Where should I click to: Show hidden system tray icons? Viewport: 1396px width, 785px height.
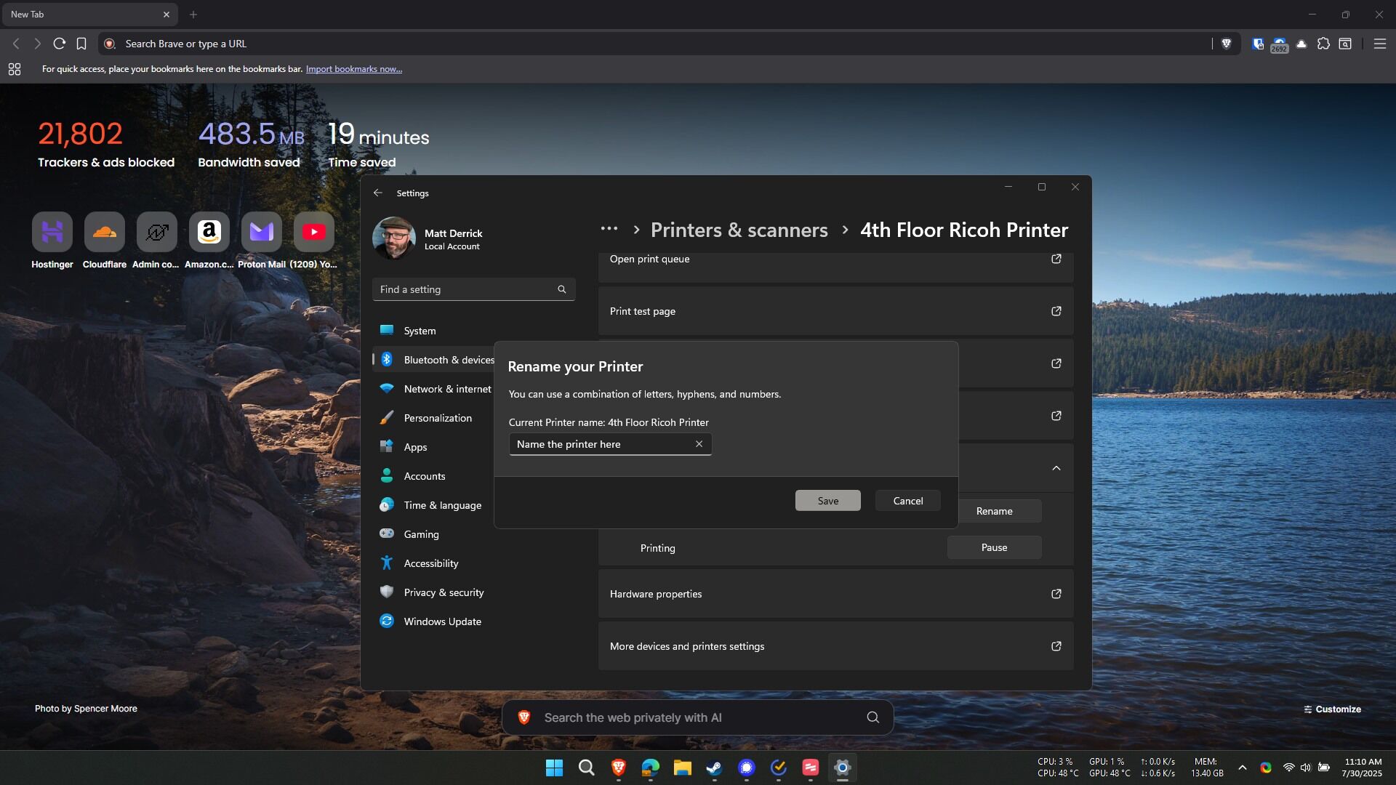tap(1243, 768)
